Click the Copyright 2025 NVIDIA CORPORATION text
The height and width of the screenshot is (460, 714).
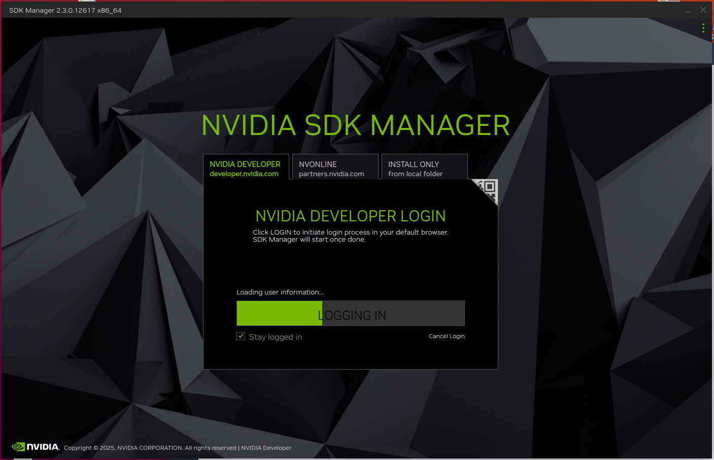tap(150, 448)
